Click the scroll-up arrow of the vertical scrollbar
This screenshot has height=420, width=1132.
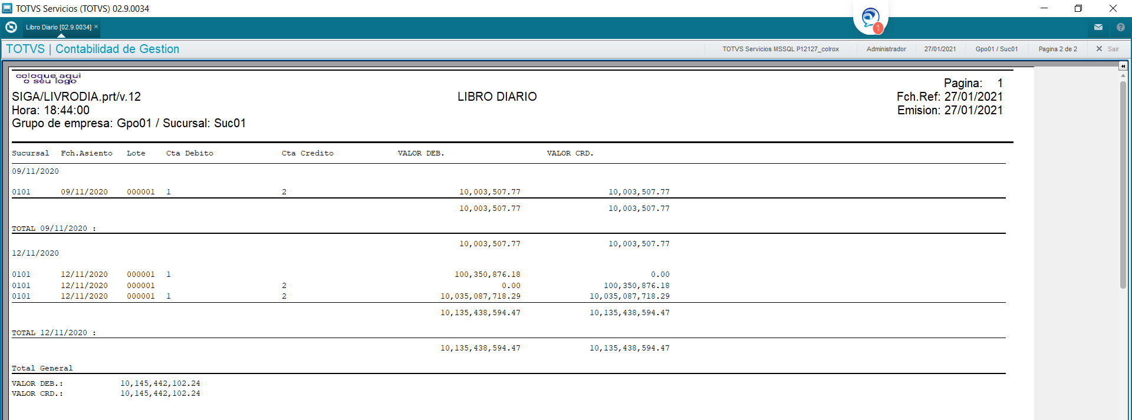1123,75
